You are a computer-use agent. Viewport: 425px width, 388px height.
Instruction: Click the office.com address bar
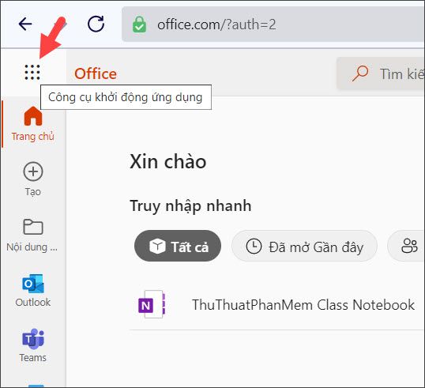pyautogui.click(x=273, y=24)
